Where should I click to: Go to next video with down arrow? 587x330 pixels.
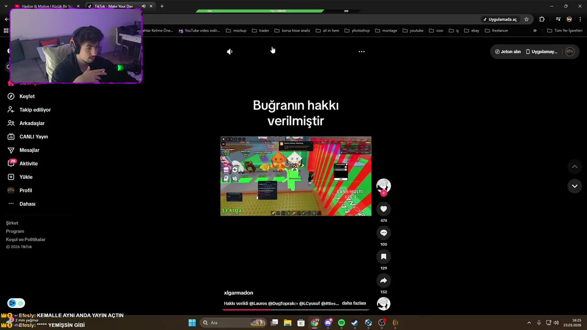(575, 186)
